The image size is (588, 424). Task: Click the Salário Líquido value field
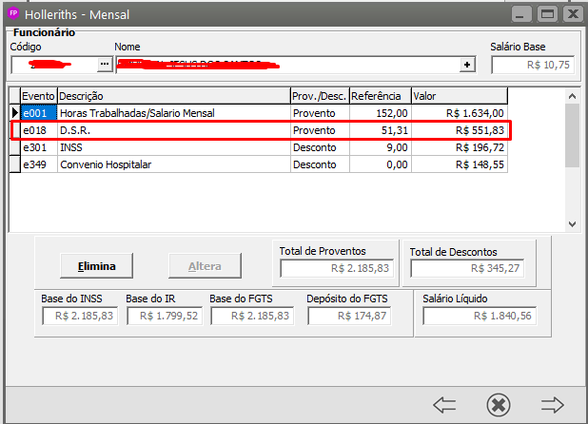coord(480,317)
